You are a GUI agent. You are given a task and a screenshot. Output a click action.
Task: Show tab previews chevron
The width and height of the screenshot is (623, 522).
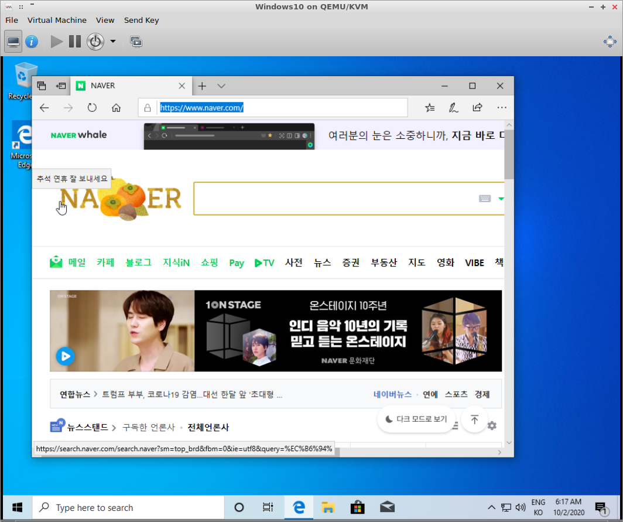pos(221,86)
